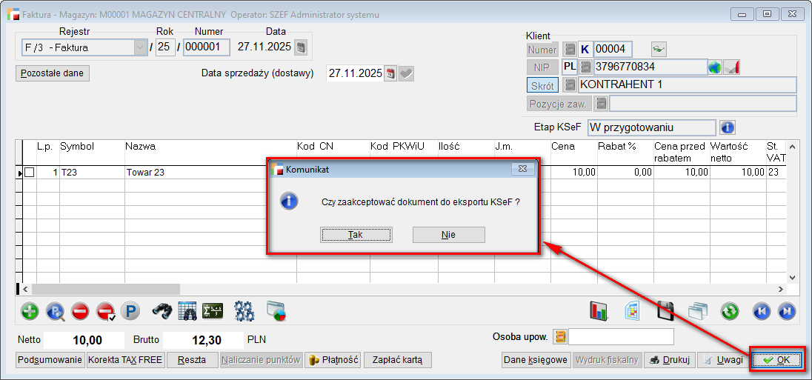Open the calendar picker next to Data sprzedaży
The image size is (812, 380).
tap(390, 73)
